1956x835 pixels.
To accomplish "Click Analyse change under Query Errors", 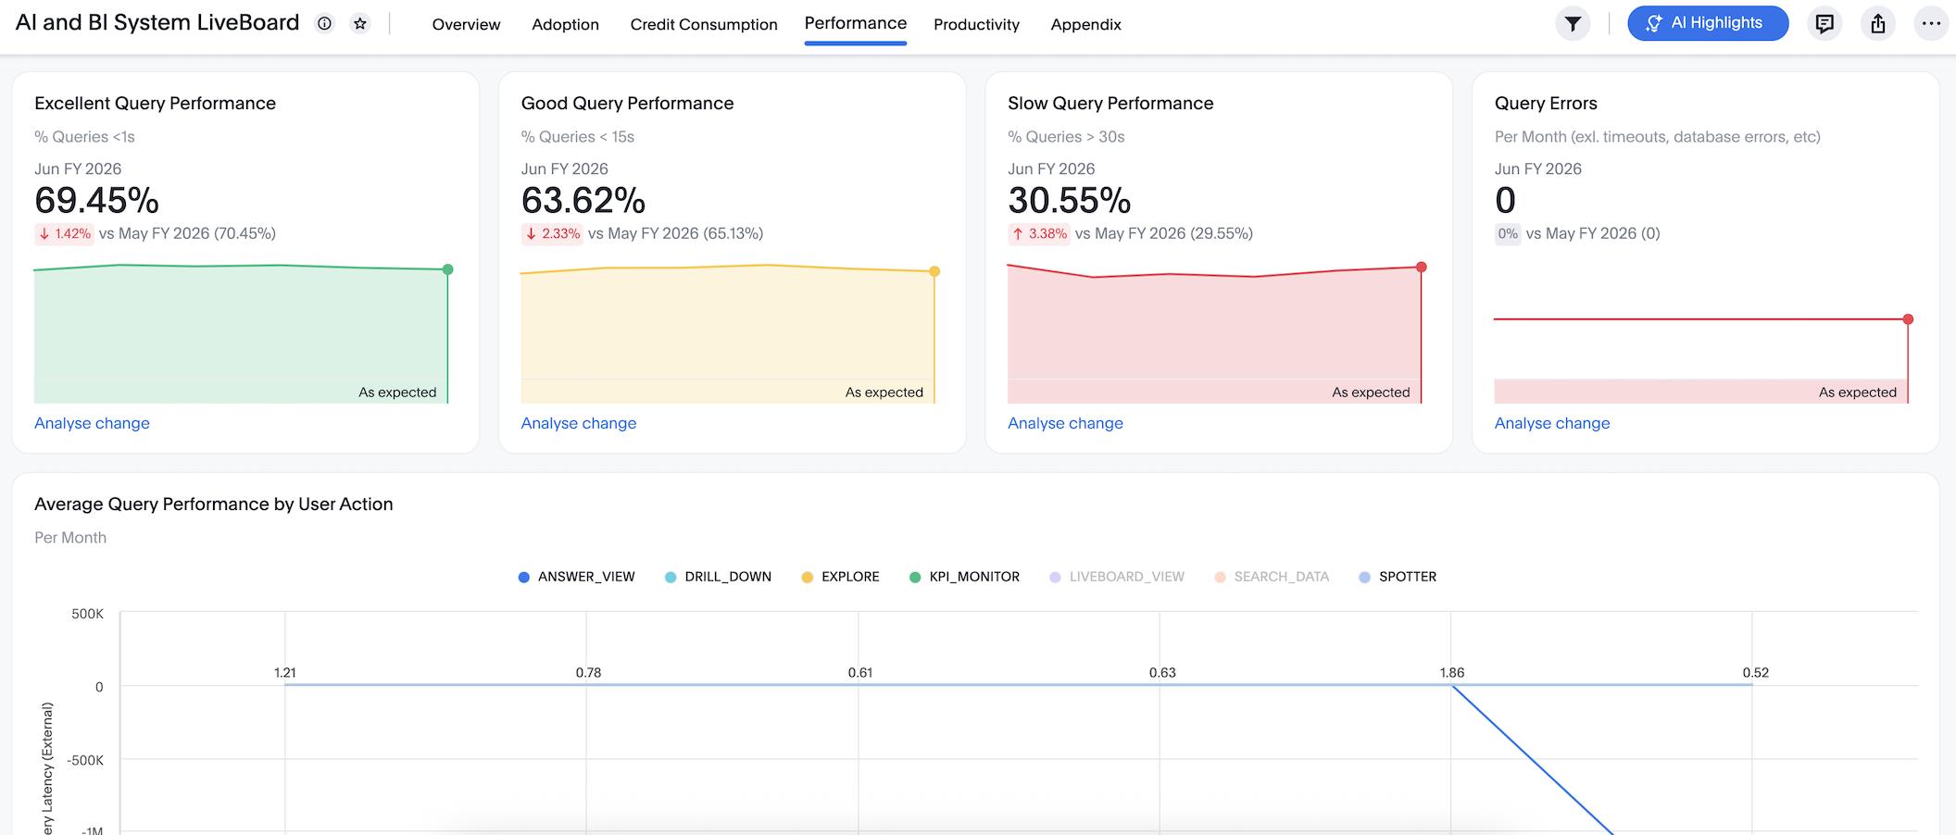I will click(1551, 423).
